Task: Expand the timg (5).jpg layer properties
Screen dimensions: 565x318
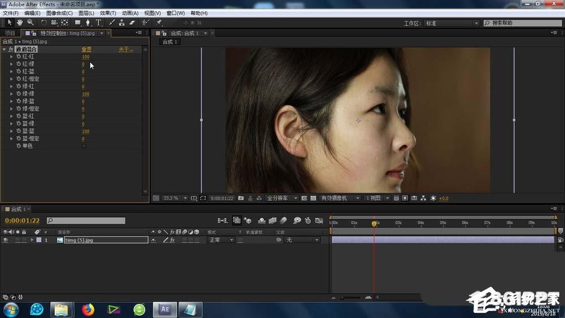Action: click(32, 240)
